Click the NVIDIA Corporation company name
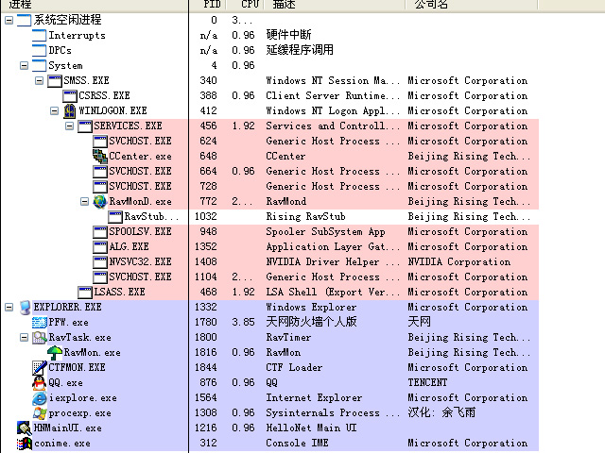The image size is (605, 453). pos(459,262)
